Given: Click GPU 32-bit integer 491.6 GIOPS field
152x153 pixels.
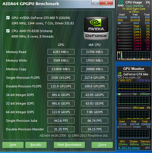Looking at the screenshot, I should pos(61,103).
